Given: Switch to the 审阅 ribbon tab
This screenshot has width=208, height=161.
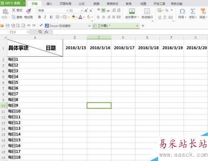Looking at the screenshot, I should coord(129,4).
